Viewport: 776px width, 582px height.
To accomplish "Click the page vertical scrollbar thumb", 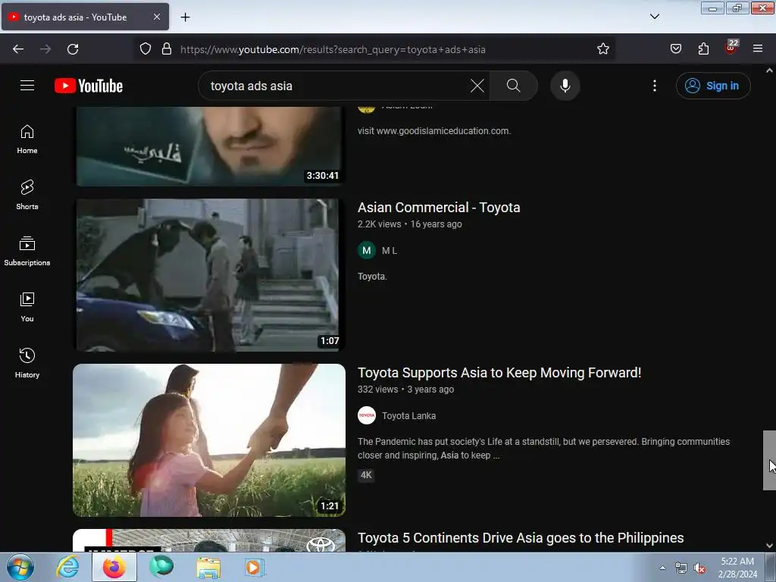I will click(769, 460).
